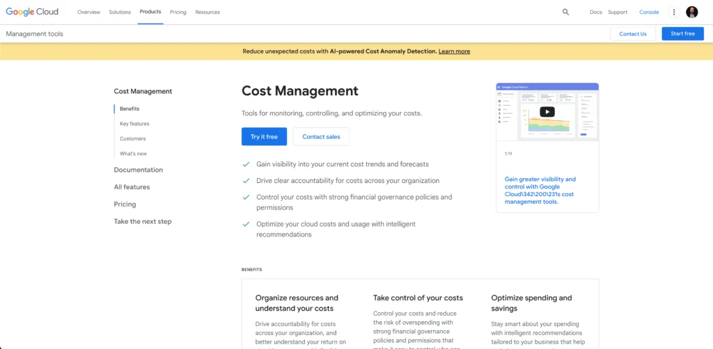The width and height of the screenshot is (713, 349).
Task: Click the Start free button
Action: point(682,33)
